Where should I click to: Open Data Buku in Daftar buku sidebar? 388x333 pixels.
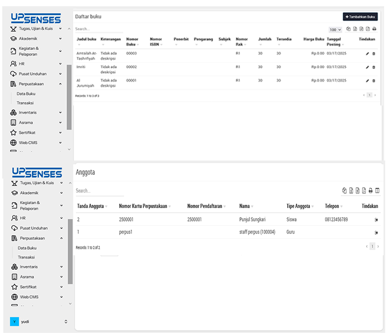click(x=26, y=94)
